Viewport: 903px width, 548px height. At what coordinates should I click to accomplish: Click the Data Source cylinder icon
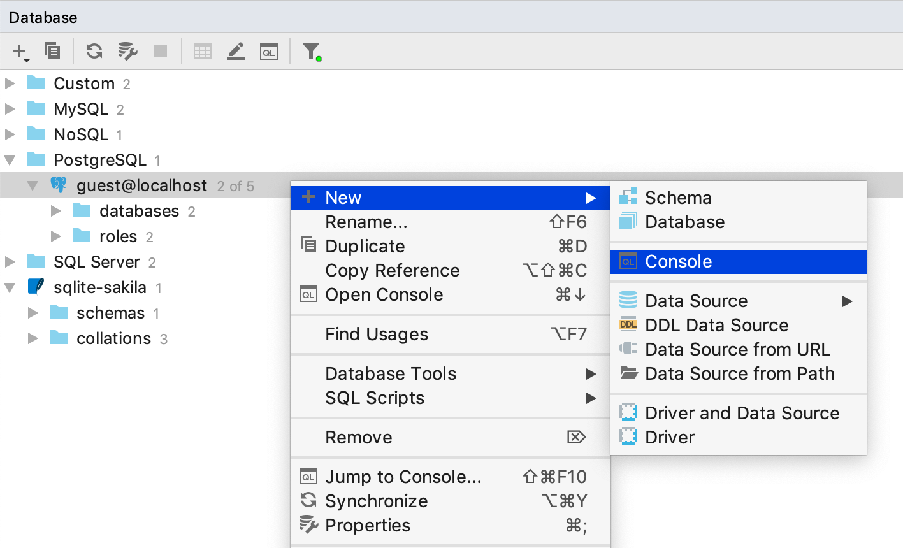pos(628,299)
